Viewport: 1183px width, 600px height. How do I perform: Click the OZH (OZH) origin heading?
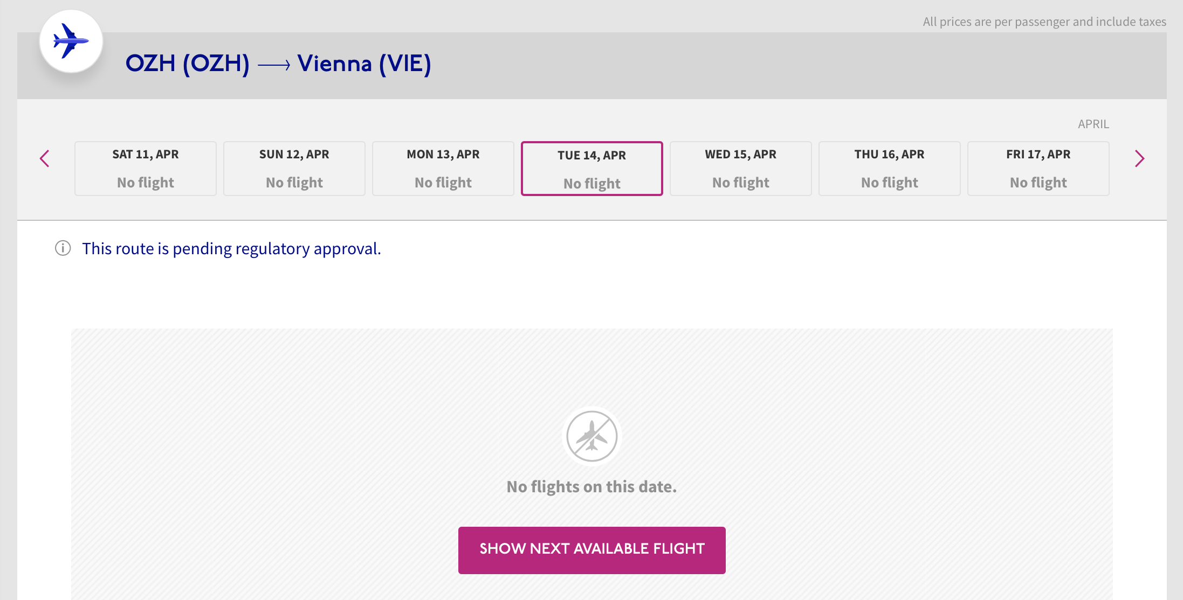point(188,64)
